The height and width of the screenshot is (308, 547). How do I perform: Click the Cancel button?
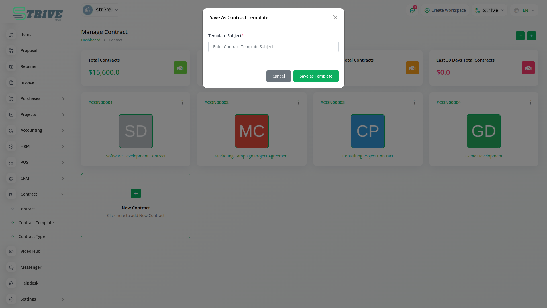click(278, 76)
